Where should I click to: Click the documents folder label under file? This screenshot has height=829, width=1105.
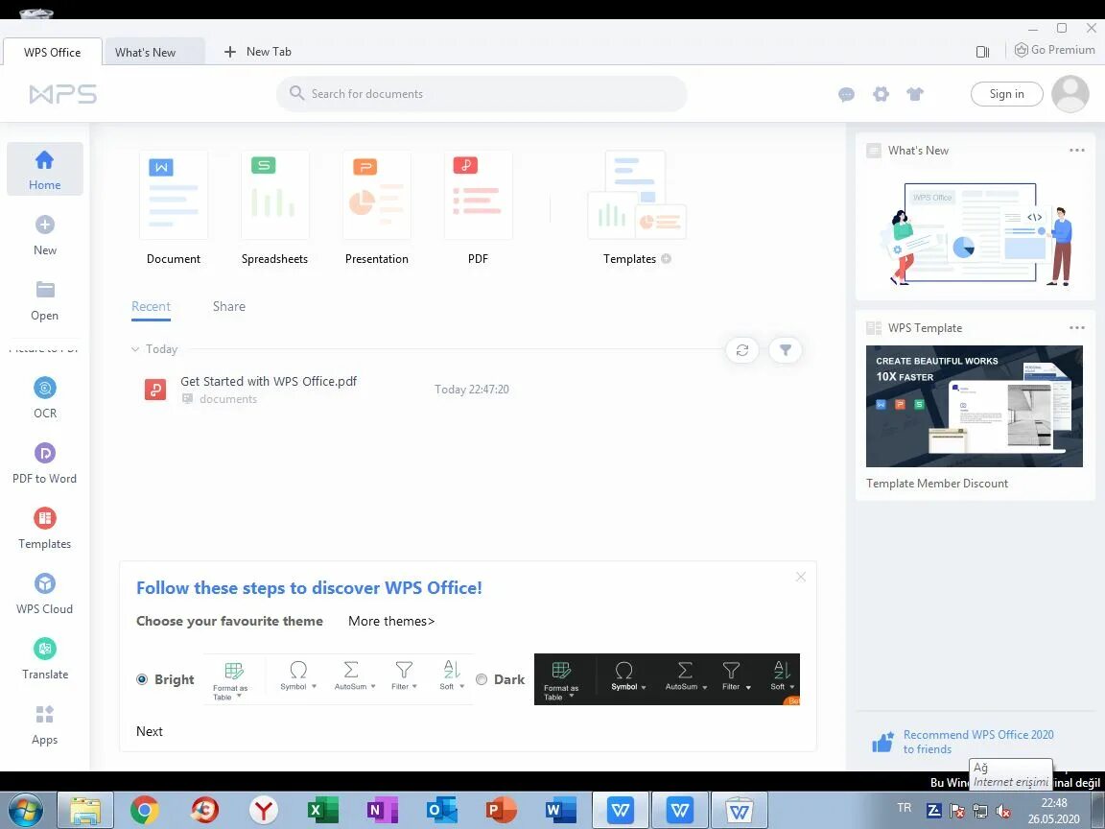pos(227,399)
